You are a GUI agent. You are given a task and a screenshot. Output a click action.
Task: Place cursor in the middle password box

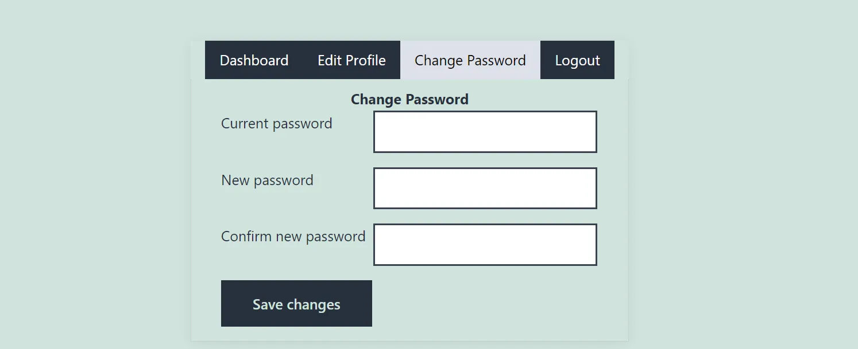point(485,188)
